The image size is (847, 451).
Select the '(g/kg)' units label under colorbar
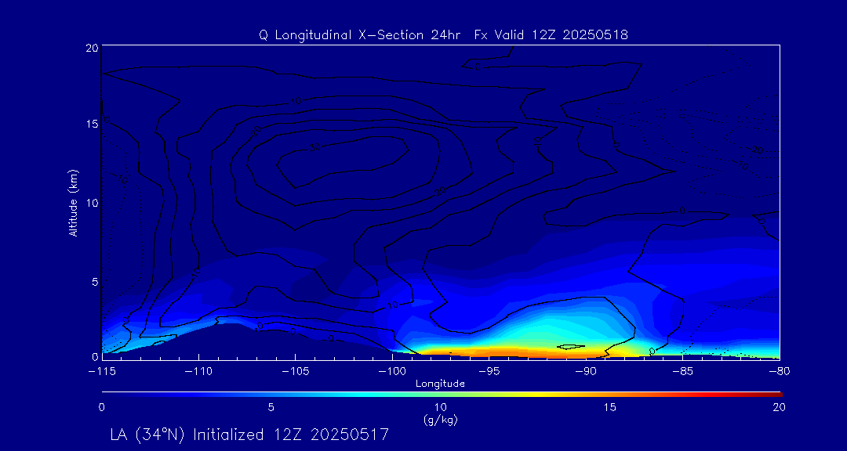(441, 420)
